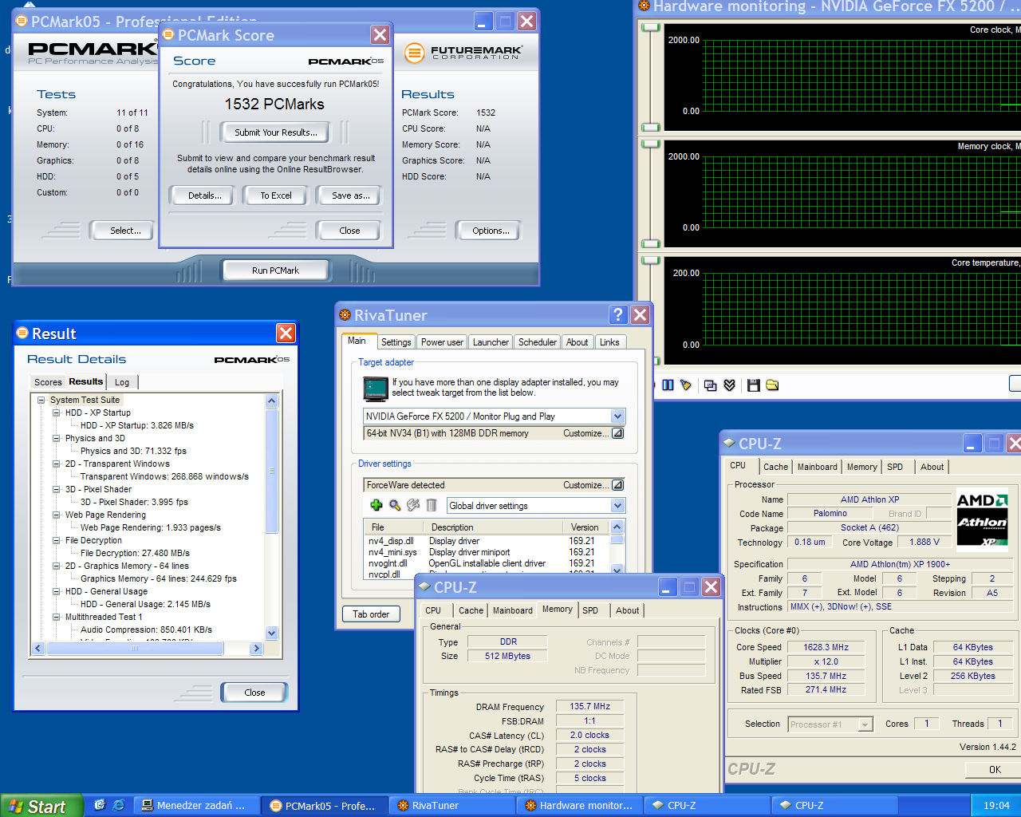Click the To Excel button

pyautogui.click(x=276, y=195)
